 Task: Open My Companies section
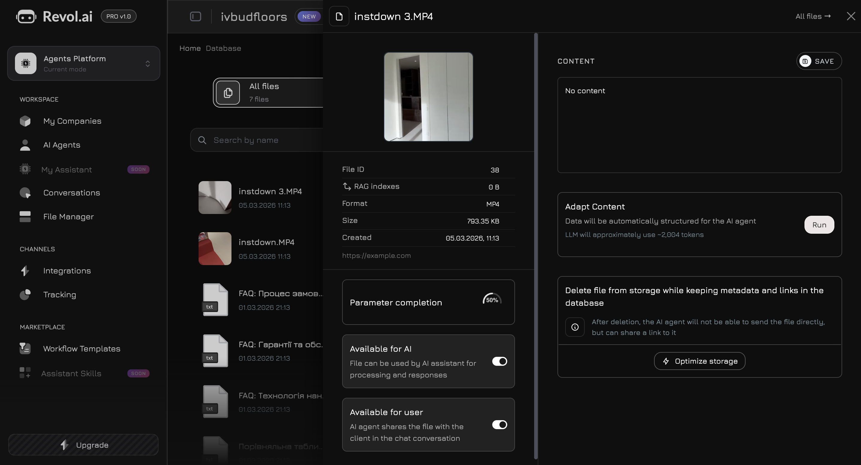[x=72, y=121]
